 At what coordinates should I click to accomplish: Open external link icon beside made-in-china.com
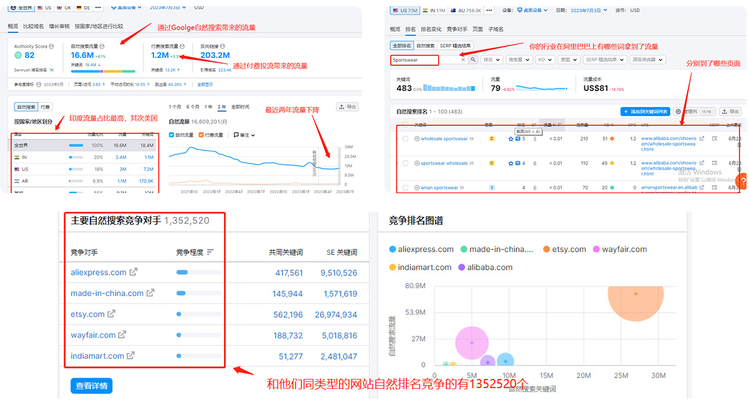pos(150,293)
